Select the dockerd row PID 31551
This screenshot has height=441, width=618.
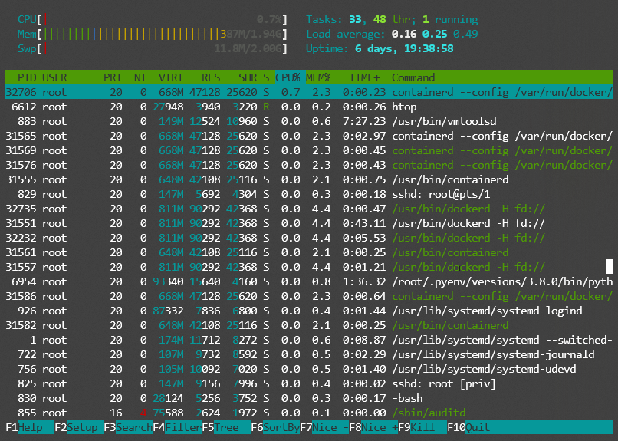[x=309, y=223]
